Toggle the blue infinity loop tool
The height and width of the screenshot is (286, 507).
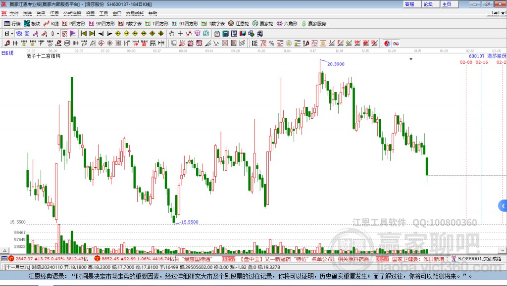396,44
